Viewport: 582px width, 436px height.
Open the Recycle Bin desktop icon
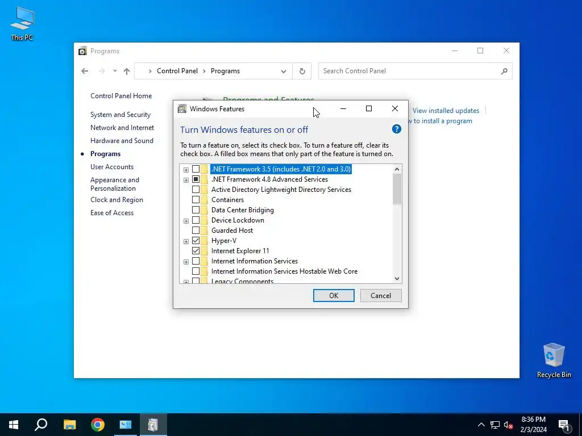[554, 360]
